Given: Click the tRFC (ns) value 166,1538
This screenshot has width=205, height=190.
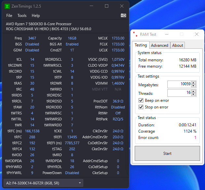Looking at the screenshot, I should tap(32, 131).
